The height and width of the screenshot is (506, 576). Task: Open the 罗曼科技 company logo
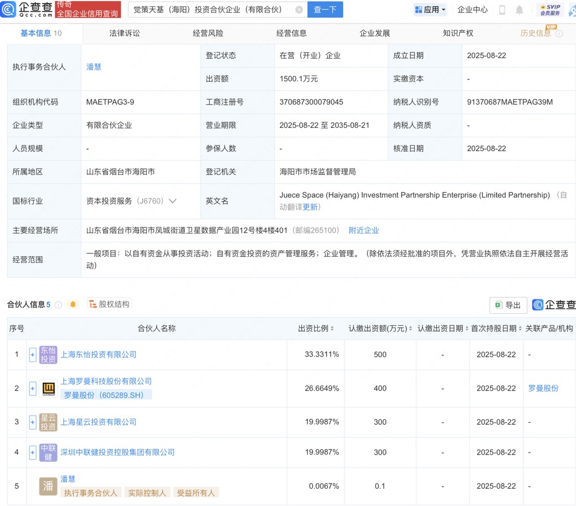[48, 389]
